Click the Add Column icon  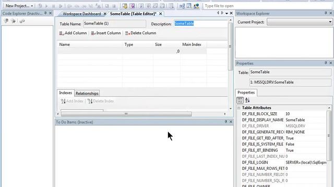pos(62,33)
